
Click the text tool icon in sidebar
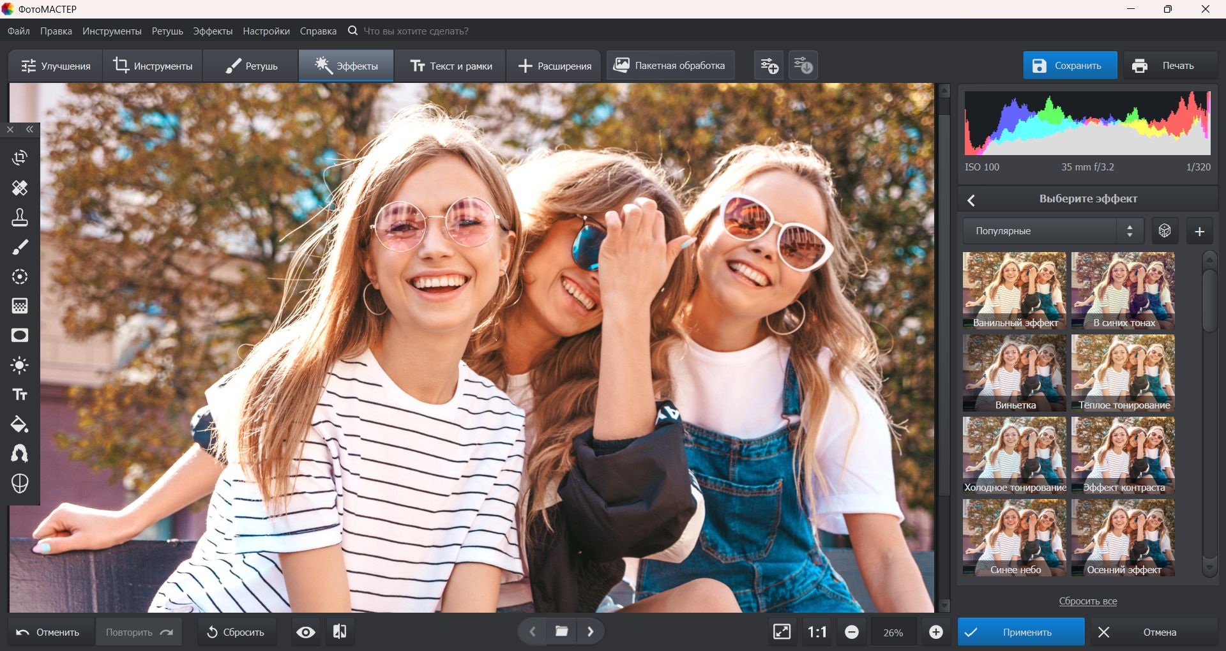tap(20, 395)
